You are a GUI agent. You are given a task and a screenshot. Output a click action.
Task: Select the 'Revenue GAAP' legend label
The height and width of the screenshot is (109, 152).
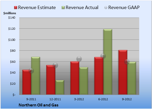tap(124, 7)
